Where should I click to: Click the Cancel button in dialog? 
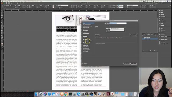[127, 64]
